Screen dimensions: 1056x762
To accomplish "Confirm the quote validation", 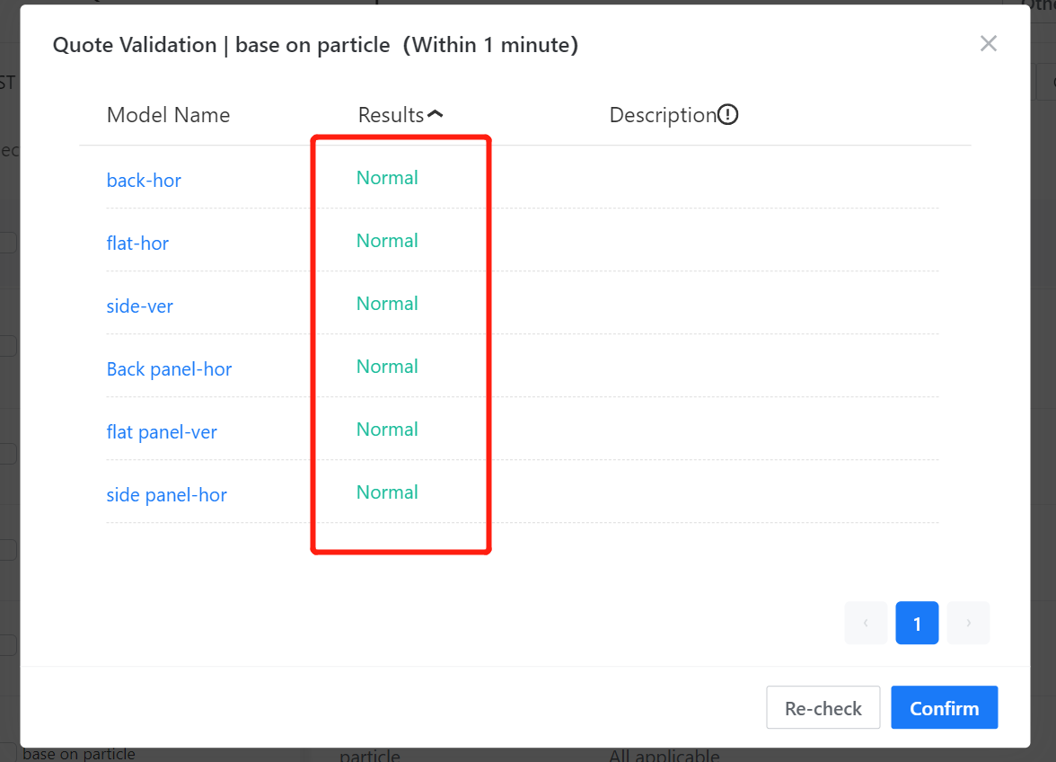I will (x=944, y=708).
